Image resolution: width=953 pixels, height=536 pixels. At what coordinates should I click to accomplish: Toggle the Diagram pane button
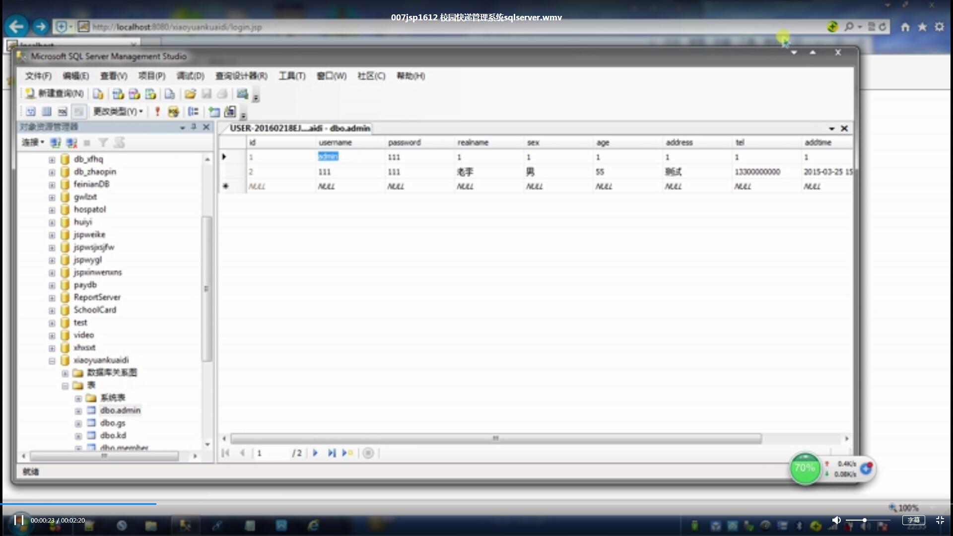click(31, 112)
